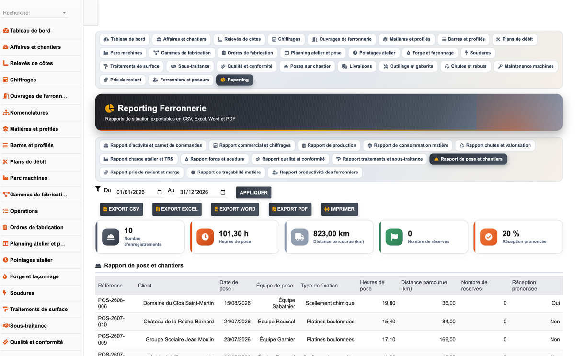The image size is (575, 356).
Task: Click the Plans de débit scissors icon in sidebar
Action: pyautogui.click(x=6, y=161)
